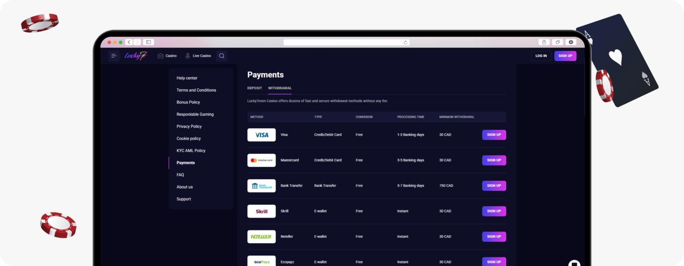Click 'Instant' in the Skrill row
This screenshot has height=266, width=684.
(x=403, y=211)
